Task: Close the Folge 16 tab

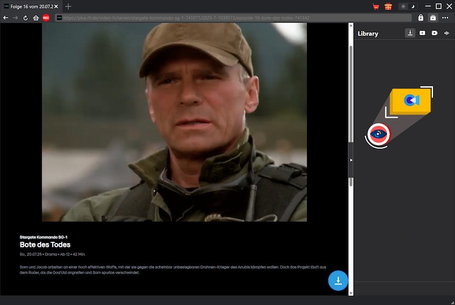Action: [x=56, y=7]
